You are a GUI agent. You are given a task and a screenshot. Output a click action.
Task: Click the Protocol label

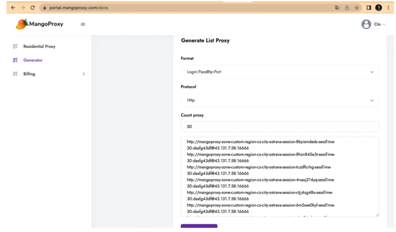point(188,86)
